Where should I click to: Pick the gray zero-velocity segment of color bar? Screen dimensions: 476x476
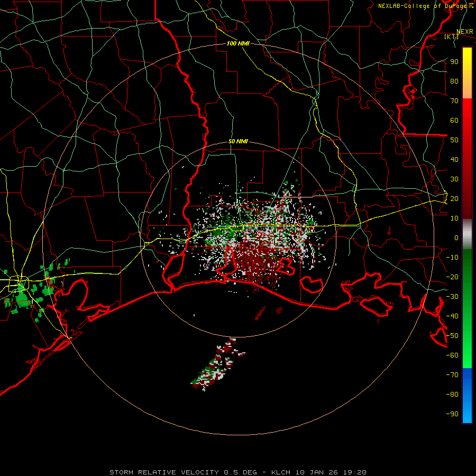coord(467,234)
